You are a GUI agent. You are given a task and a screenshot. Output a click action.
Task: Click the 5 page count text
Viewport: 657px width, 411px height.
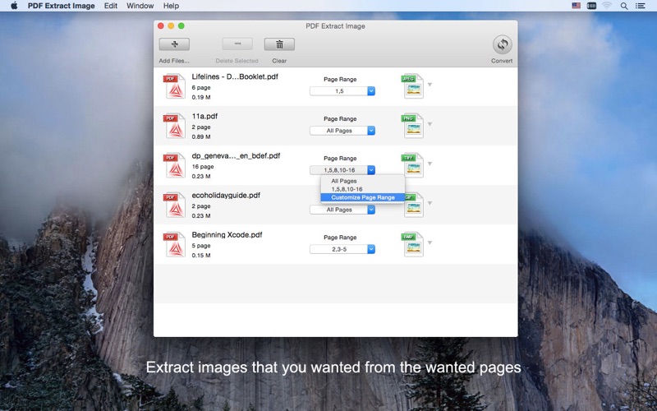201,246
